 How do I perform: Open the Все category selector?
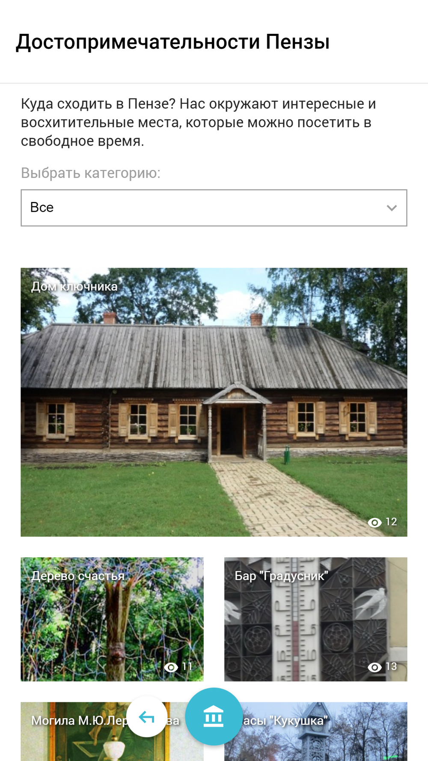point(214,208)
